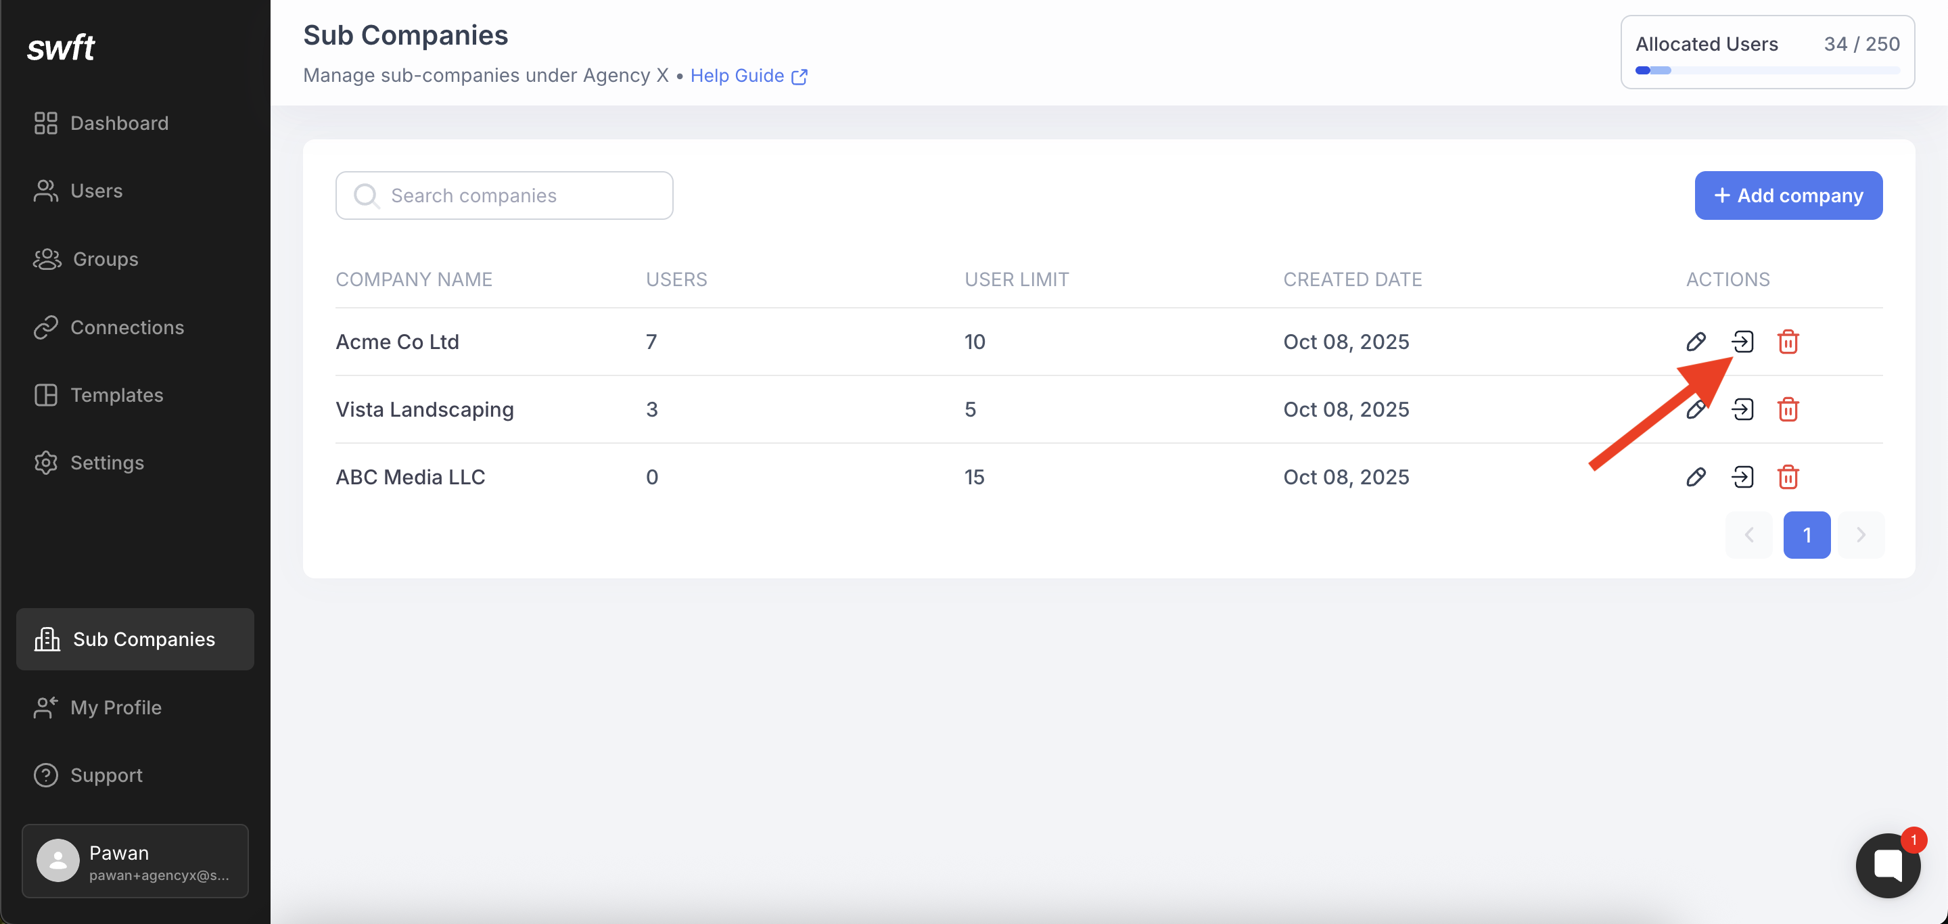Viewport: 1948px width, 924px height.
Task: Go to next page chevron
Action: [1861, 535]
